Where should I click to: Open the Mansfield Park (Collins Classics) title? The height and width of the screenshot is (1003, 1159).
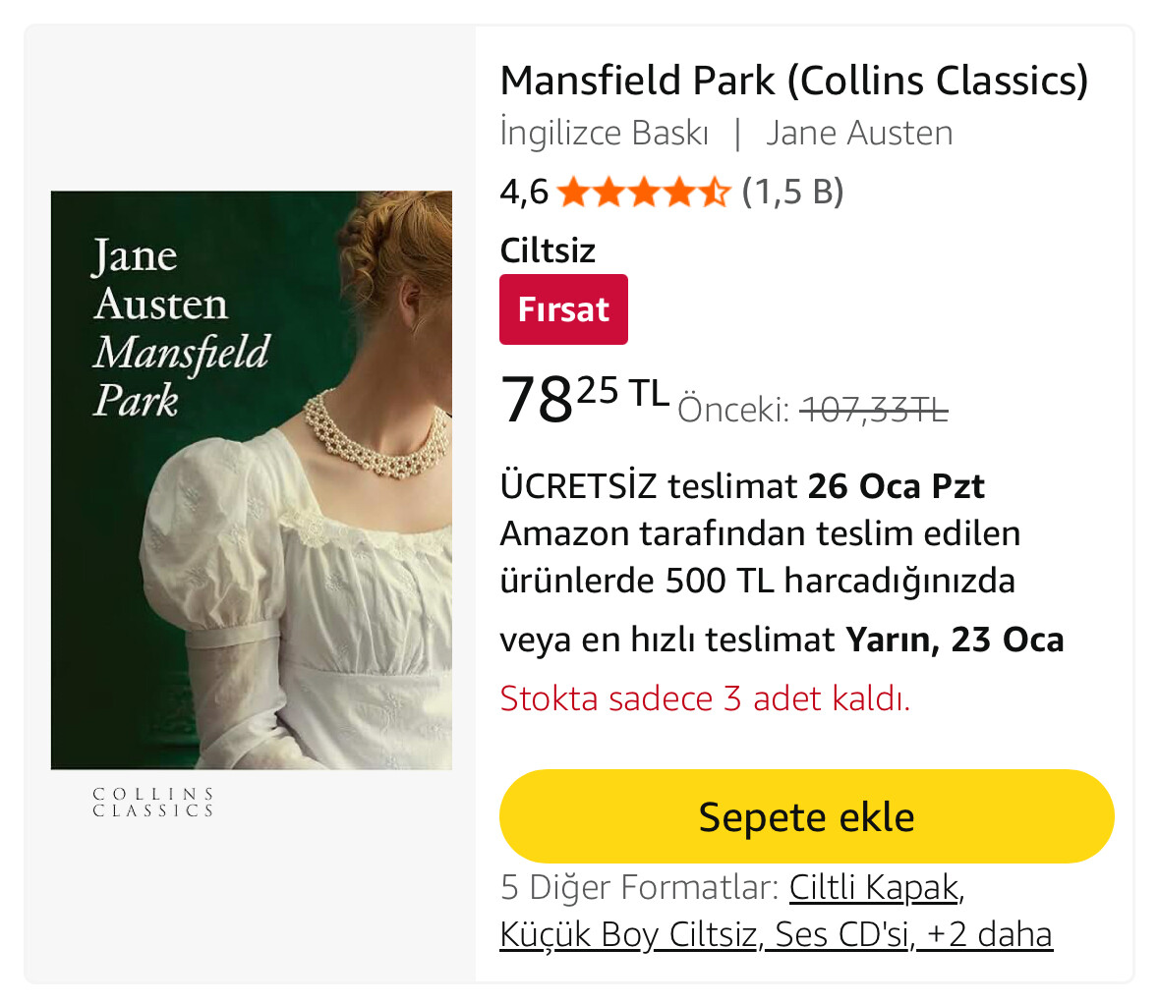coord(793,81)
